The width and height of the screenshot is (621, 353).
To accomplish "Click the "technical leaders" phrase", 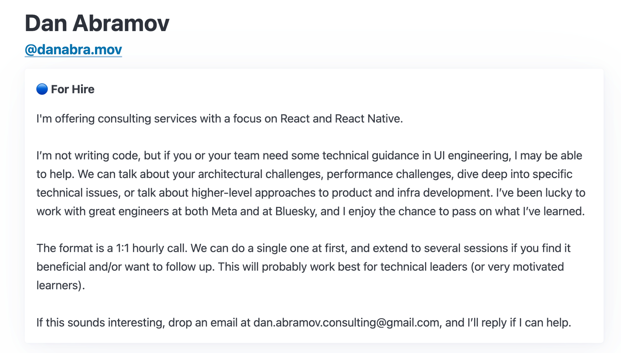I will [424, 267].
